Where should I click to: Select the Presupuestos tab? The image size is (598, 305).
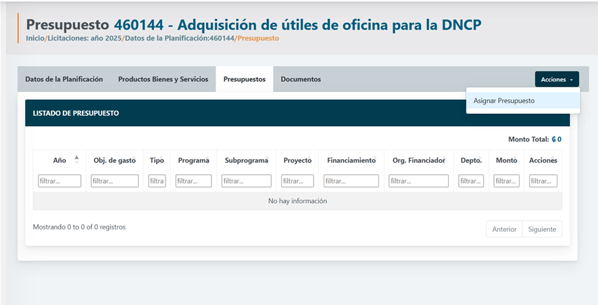tap(244, 79)
